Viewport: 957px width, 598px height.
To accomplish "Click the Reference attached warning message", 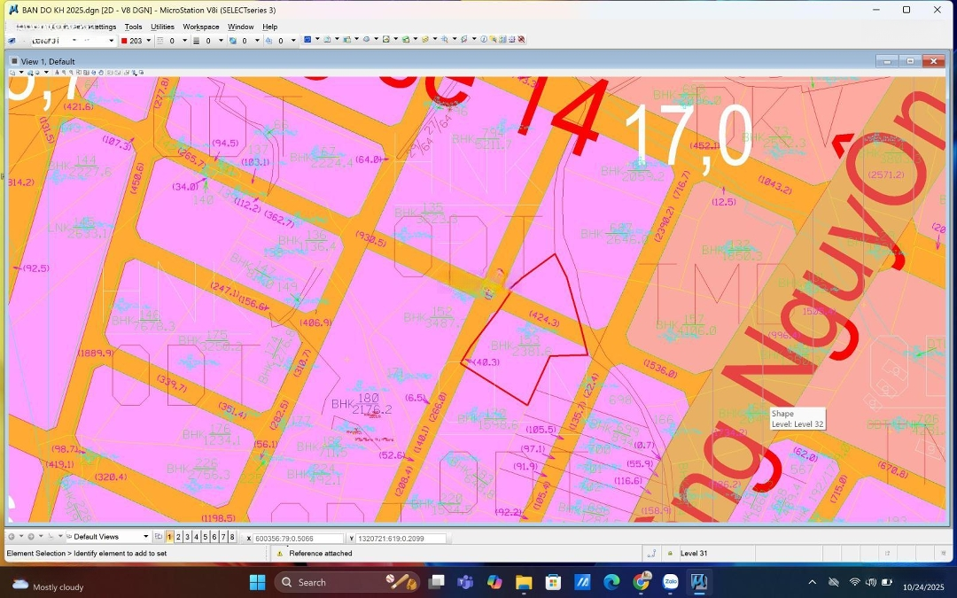I will point(320,554).
